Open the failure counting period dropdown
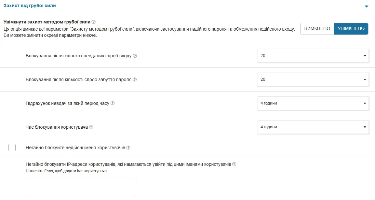This screenshot has width=375, height=200. (313, 103)
